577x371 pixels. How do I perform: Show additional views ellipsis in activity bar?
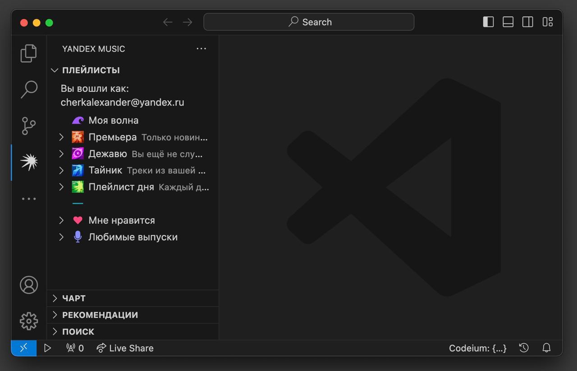[x=29, y=199]
